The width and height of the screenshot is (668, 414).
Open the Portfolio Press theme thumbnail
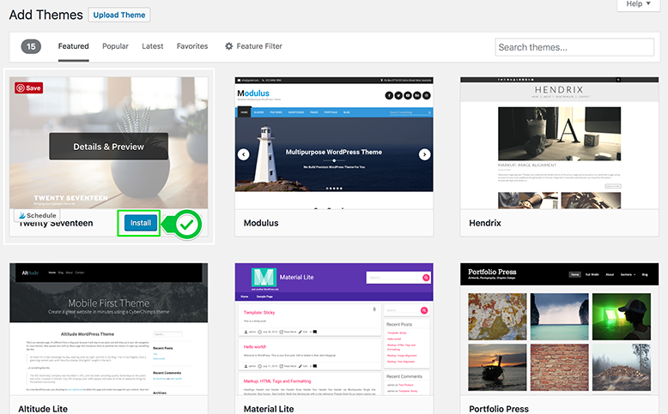point(559,329)
